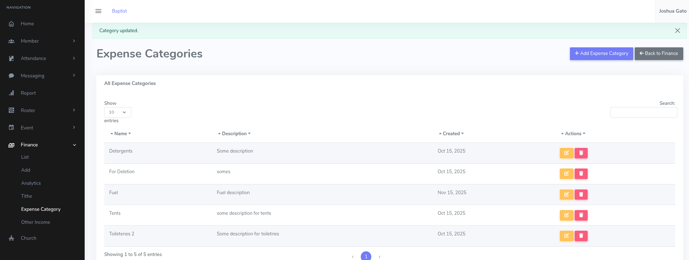
Task: Click the Home icon in sidebar
Action: pyautogui.click(x=12, y=24)
